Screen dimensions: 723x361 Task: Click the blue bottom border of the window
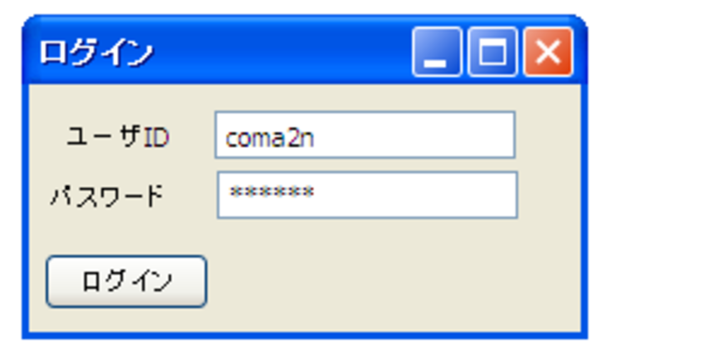point(305,335)
